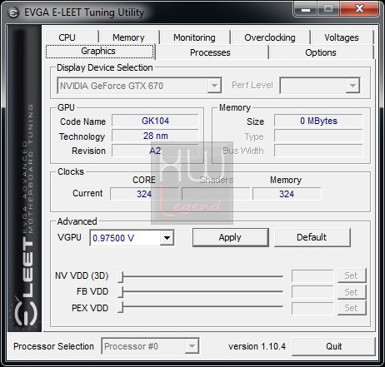Screen dimensions: 385x367
Task: Click the empty Shaders clock field
Action: (216, 194)
